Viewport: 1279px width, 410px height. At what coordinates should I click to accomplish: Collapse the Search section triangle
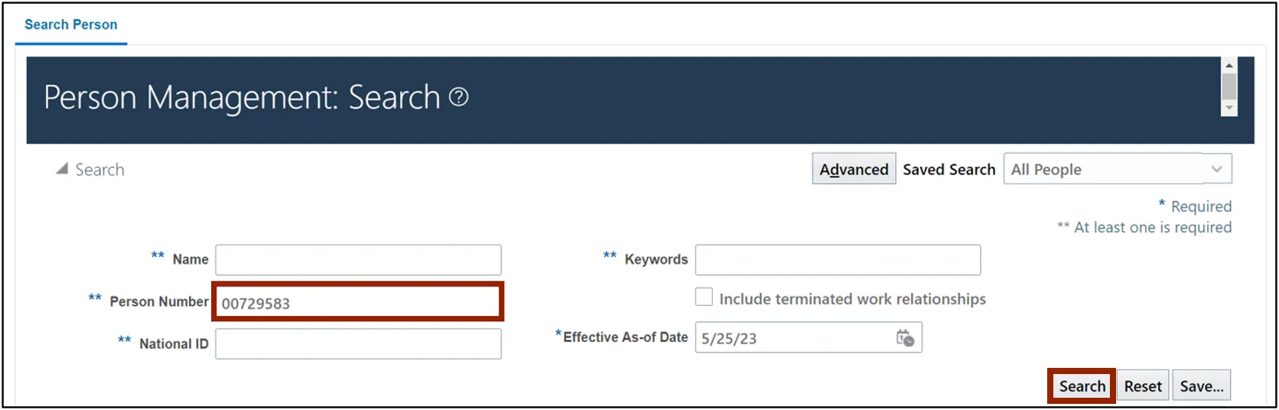point(62,169)
